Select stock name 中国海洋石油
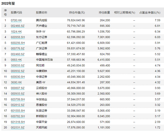164x131 pixels. tap(44, 60)
